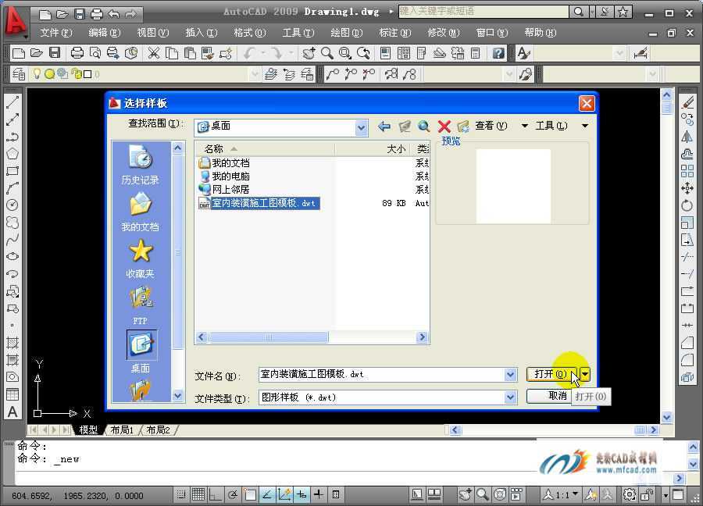The image size is (703, 506).
Task: Open the 绘图(D) menu
Action: coord(346,33)
